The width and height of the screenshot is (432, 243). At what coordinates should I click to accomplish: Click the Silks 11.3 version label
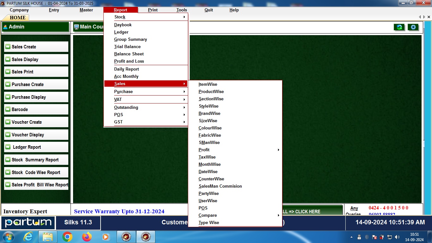coord(78,222)
